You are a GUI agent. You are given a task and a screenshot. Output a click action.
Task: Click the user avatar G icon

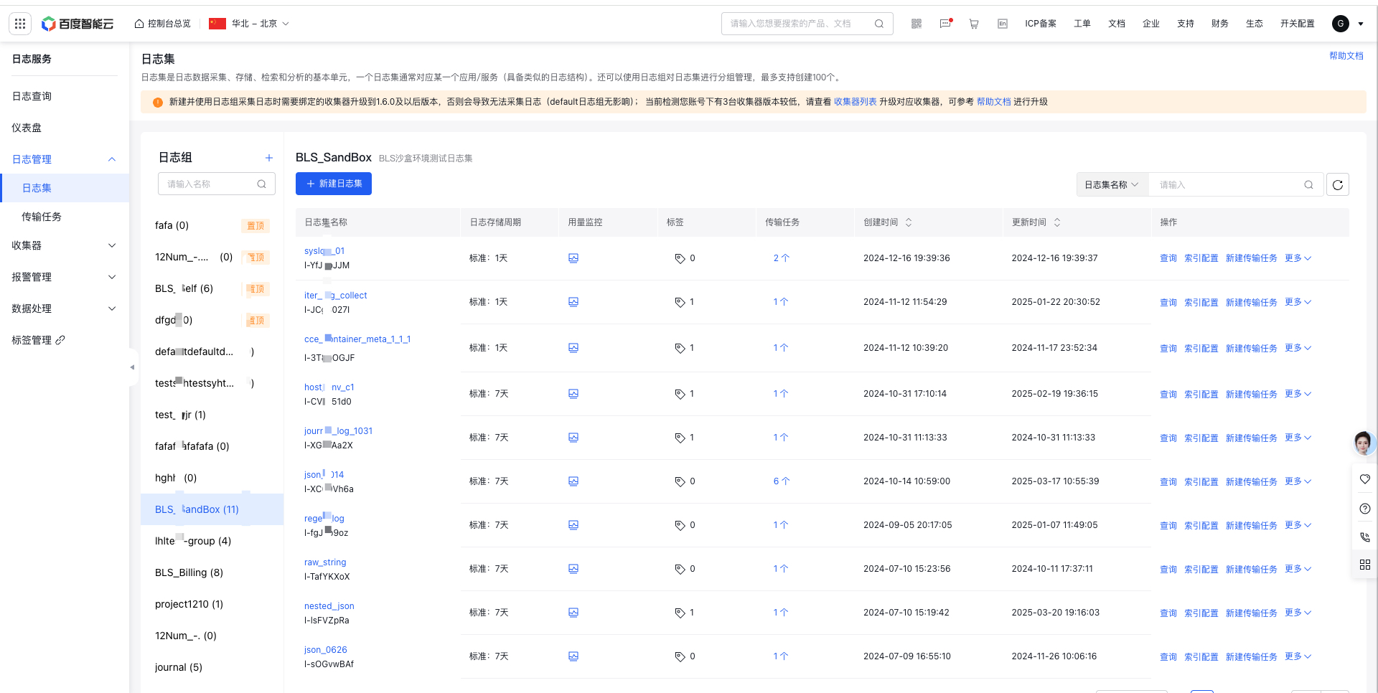[1340, 24]
